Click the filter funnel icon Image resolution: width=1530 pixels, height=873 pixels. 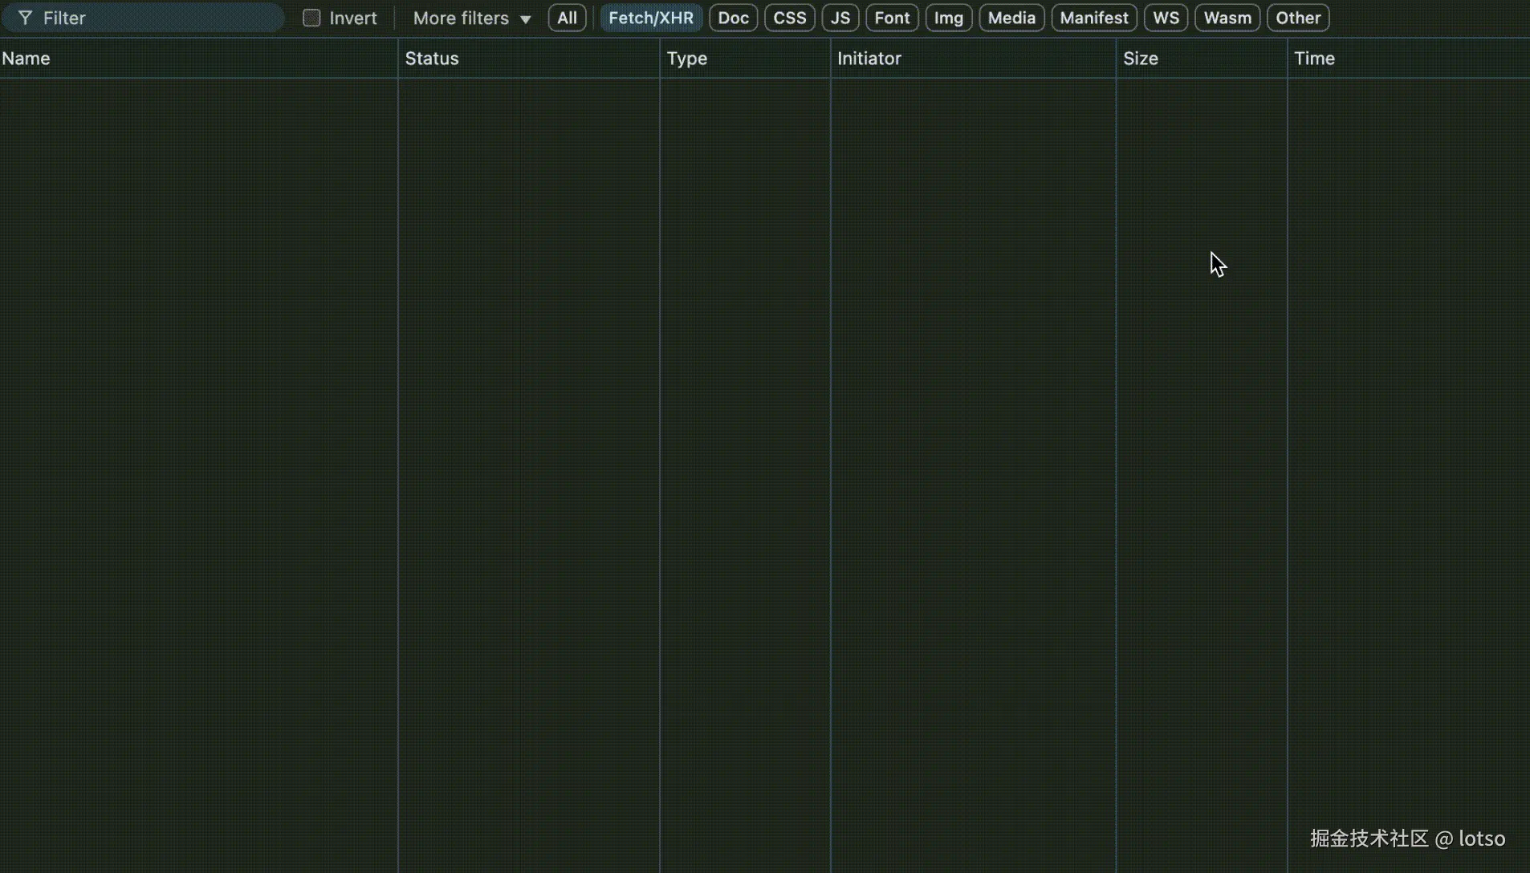[x=25, y=18]
